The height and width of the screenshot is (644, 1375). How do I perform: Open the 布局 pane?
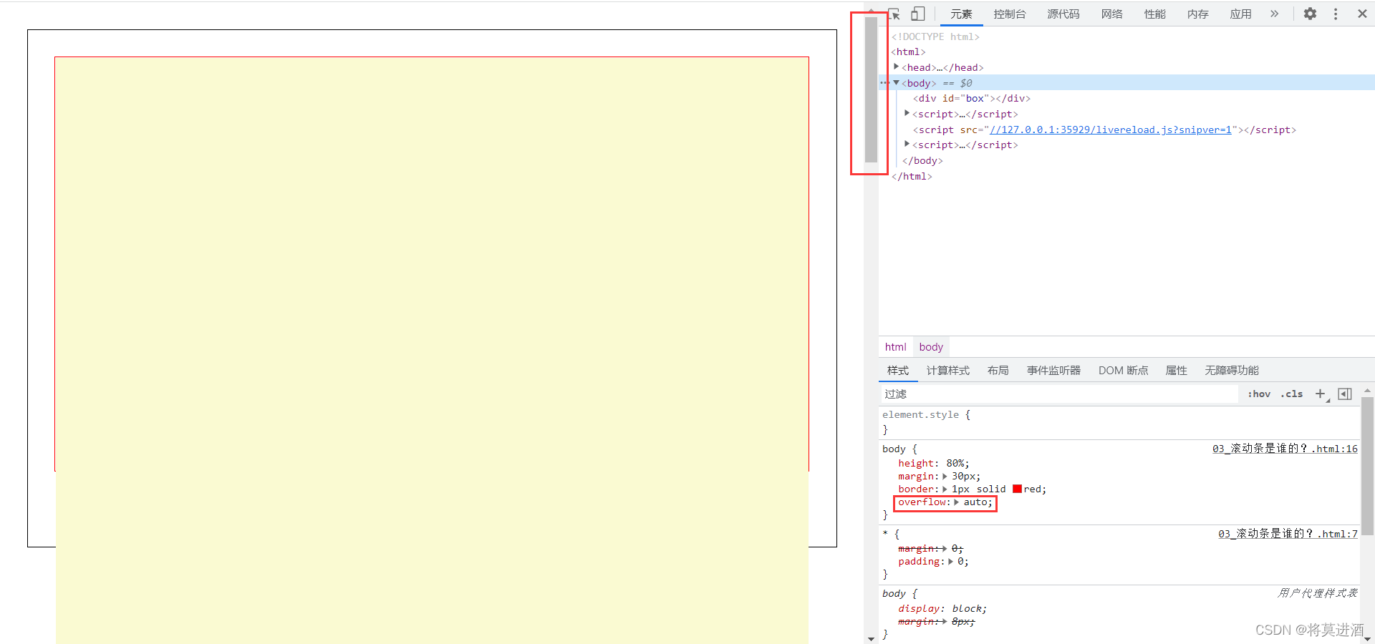coord(998,370)
